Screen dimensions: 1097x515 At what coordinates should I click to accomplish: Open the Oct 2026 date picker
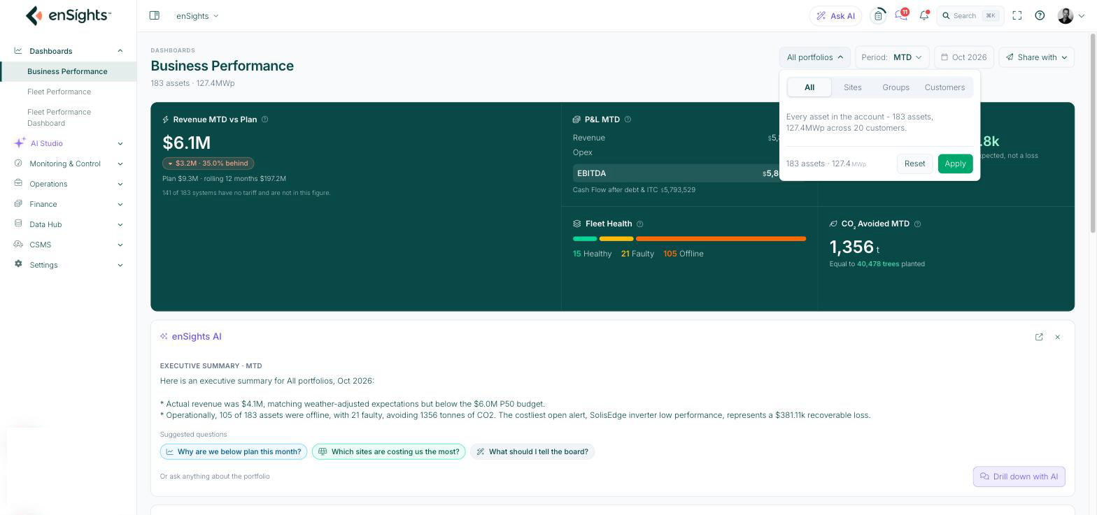(963, 57)
